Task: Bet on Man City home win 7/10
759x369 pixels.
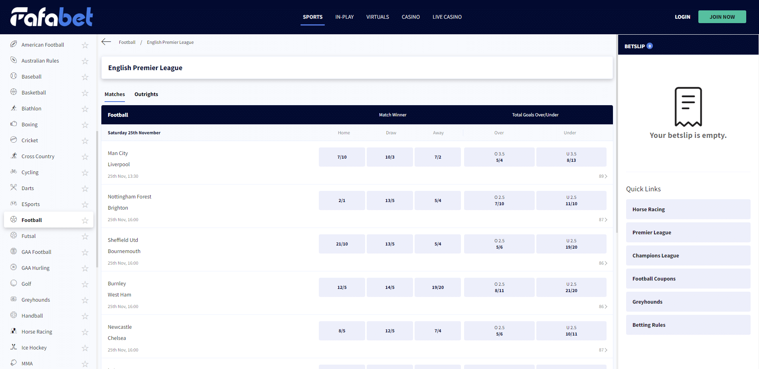Action: pyautogui.click(x=342, y=157)
